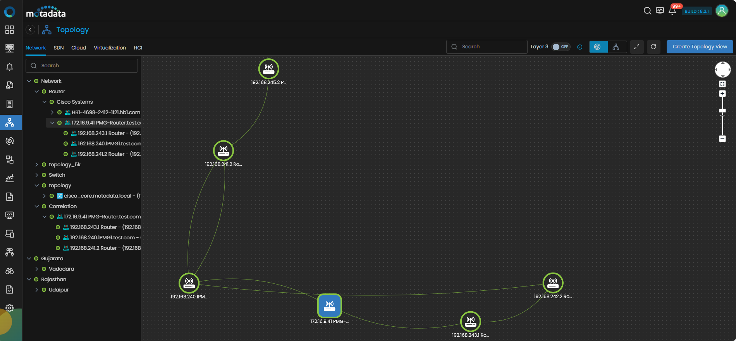736x341 pixels.
Task: Open the binoculars icon in left sidebar
Action: pos(10,271)
